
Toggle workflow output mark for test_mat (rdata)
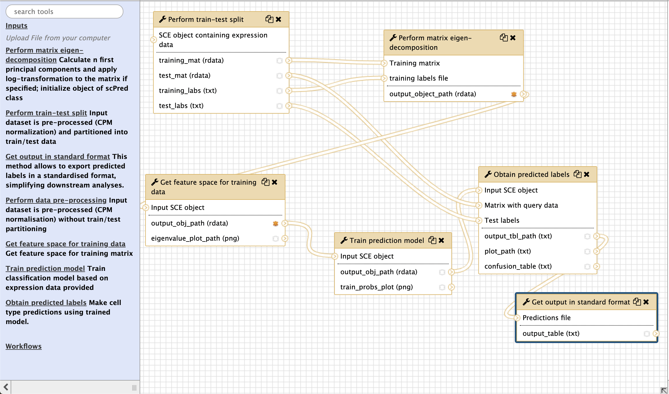click(280, 76)
